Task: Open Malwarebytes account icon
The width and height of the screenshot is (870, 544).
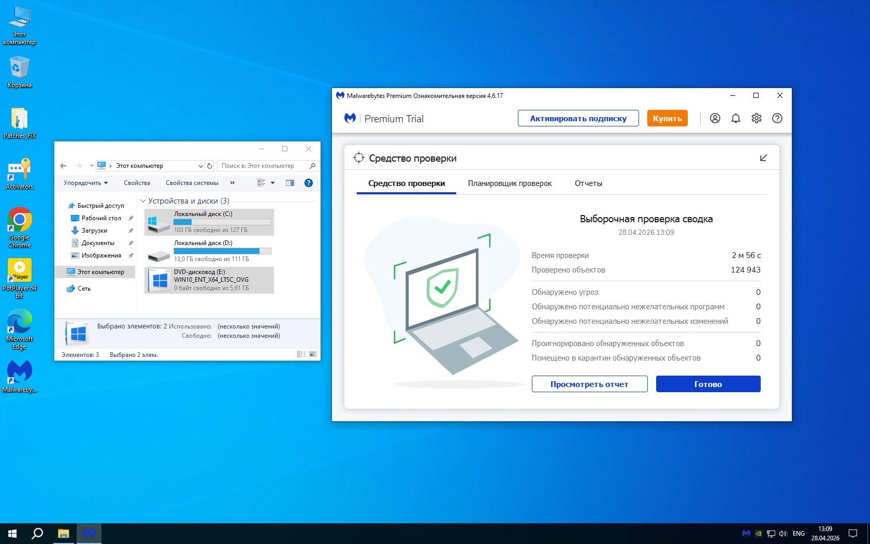Action: 715,118
